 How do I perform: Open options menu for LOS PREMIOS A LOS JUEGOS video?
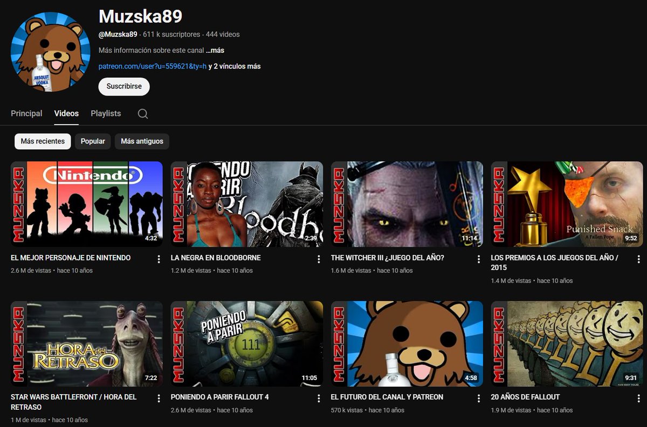[639, 259]
